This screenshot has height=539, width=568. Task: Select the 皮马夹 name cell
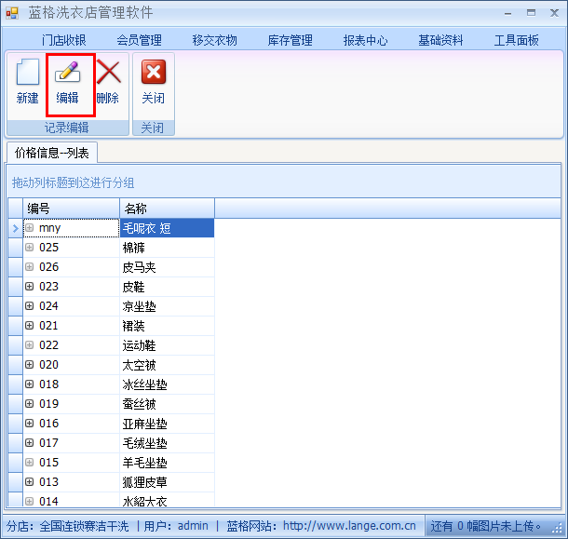167,267
